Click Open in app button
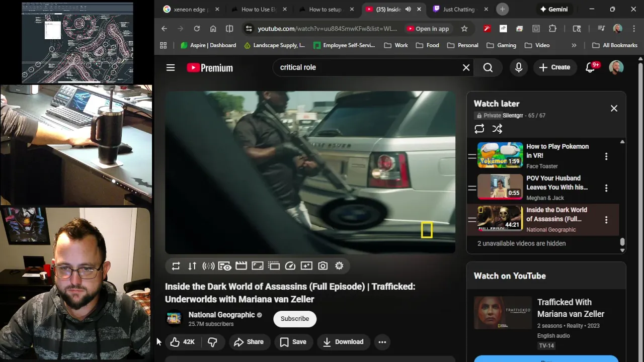Viewport: 644px width, 362px height. pos(428,29)
